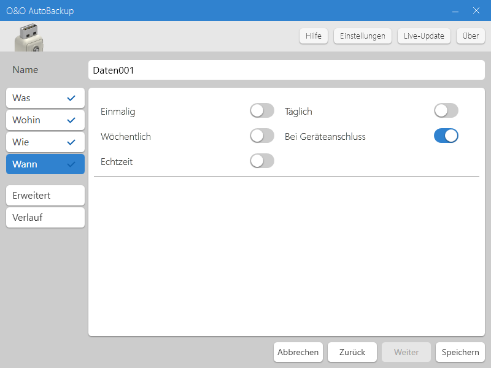Click the Bei Geräteanschluss label text

[x=325, y=136]
